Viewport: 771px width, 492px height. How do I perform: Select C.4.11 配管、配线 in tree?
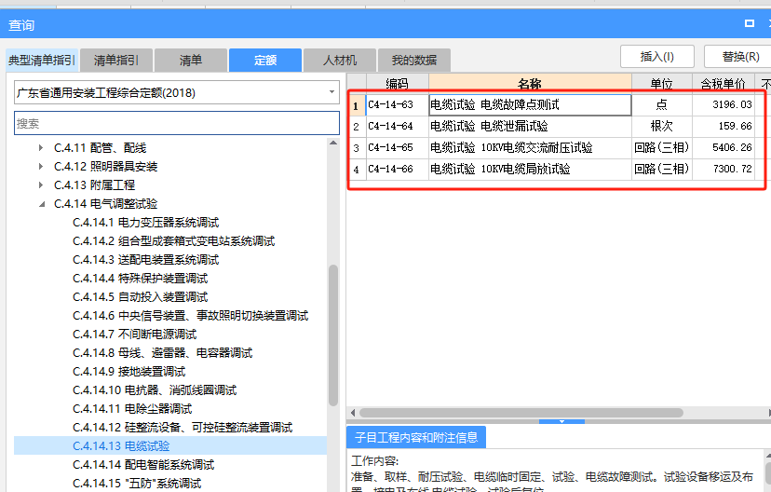coord(100,147)
